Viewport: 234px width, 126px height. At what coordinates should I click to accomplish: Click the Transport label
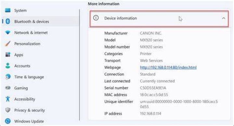point(112,61)
